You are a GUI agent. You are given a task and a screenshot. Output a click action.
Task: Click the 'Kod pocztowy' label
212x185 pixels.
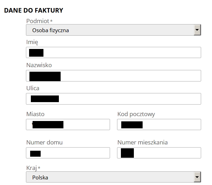pos(136,114)
